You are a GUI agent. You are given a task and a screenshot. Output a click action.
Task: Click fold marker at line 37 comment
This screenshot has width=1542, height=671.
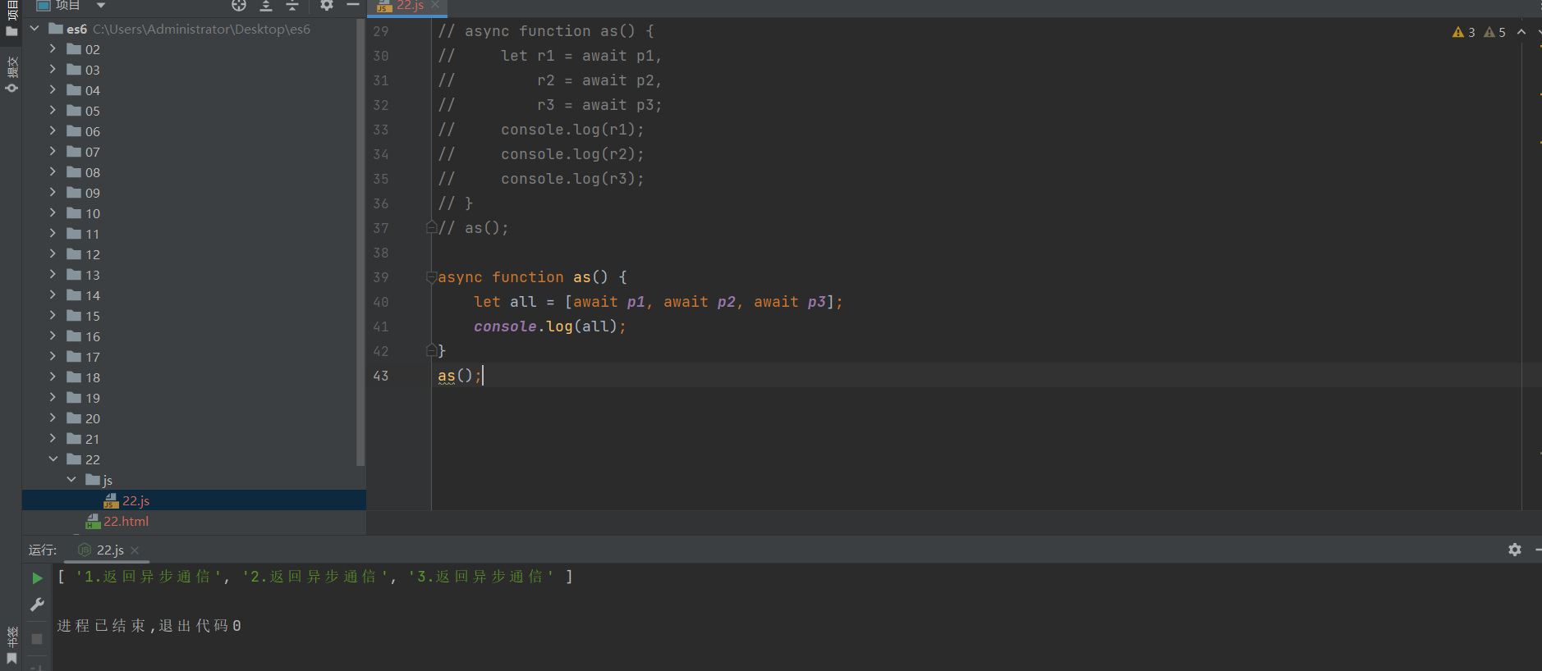[431, 227]
